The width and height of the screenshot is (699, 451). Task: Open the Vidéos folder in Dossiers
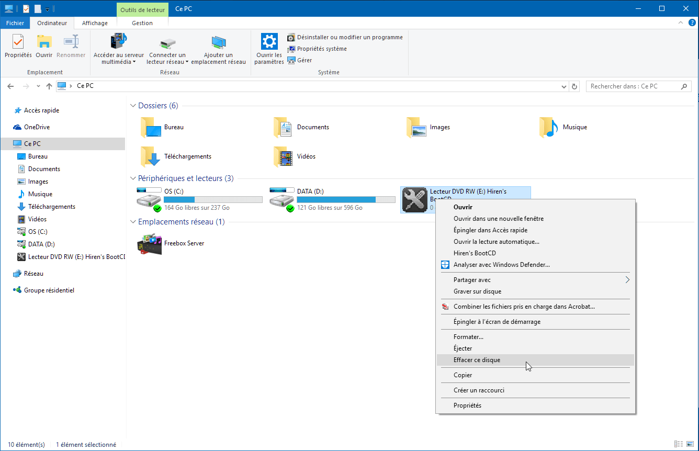(x=295, y=156)
